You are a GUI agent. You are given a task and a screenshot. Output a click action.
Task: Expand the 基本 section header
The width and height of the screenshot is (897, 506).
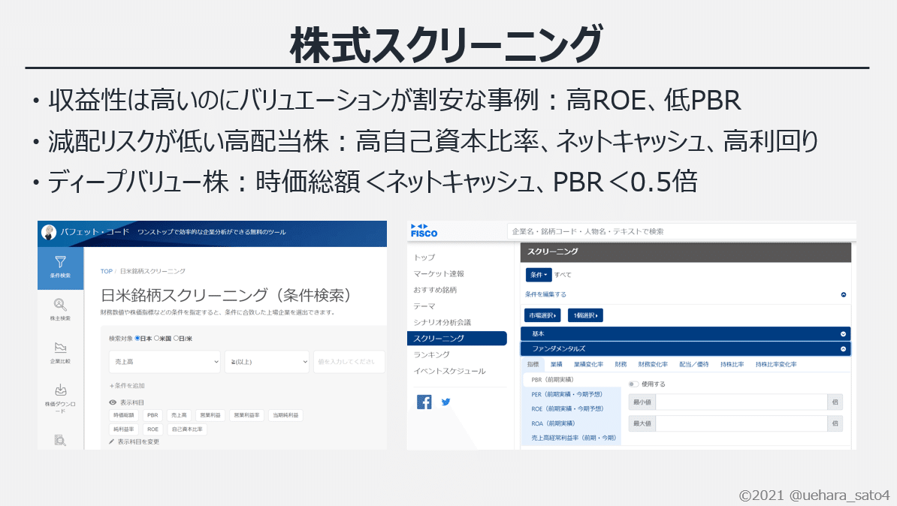click(x=686, y=334)
